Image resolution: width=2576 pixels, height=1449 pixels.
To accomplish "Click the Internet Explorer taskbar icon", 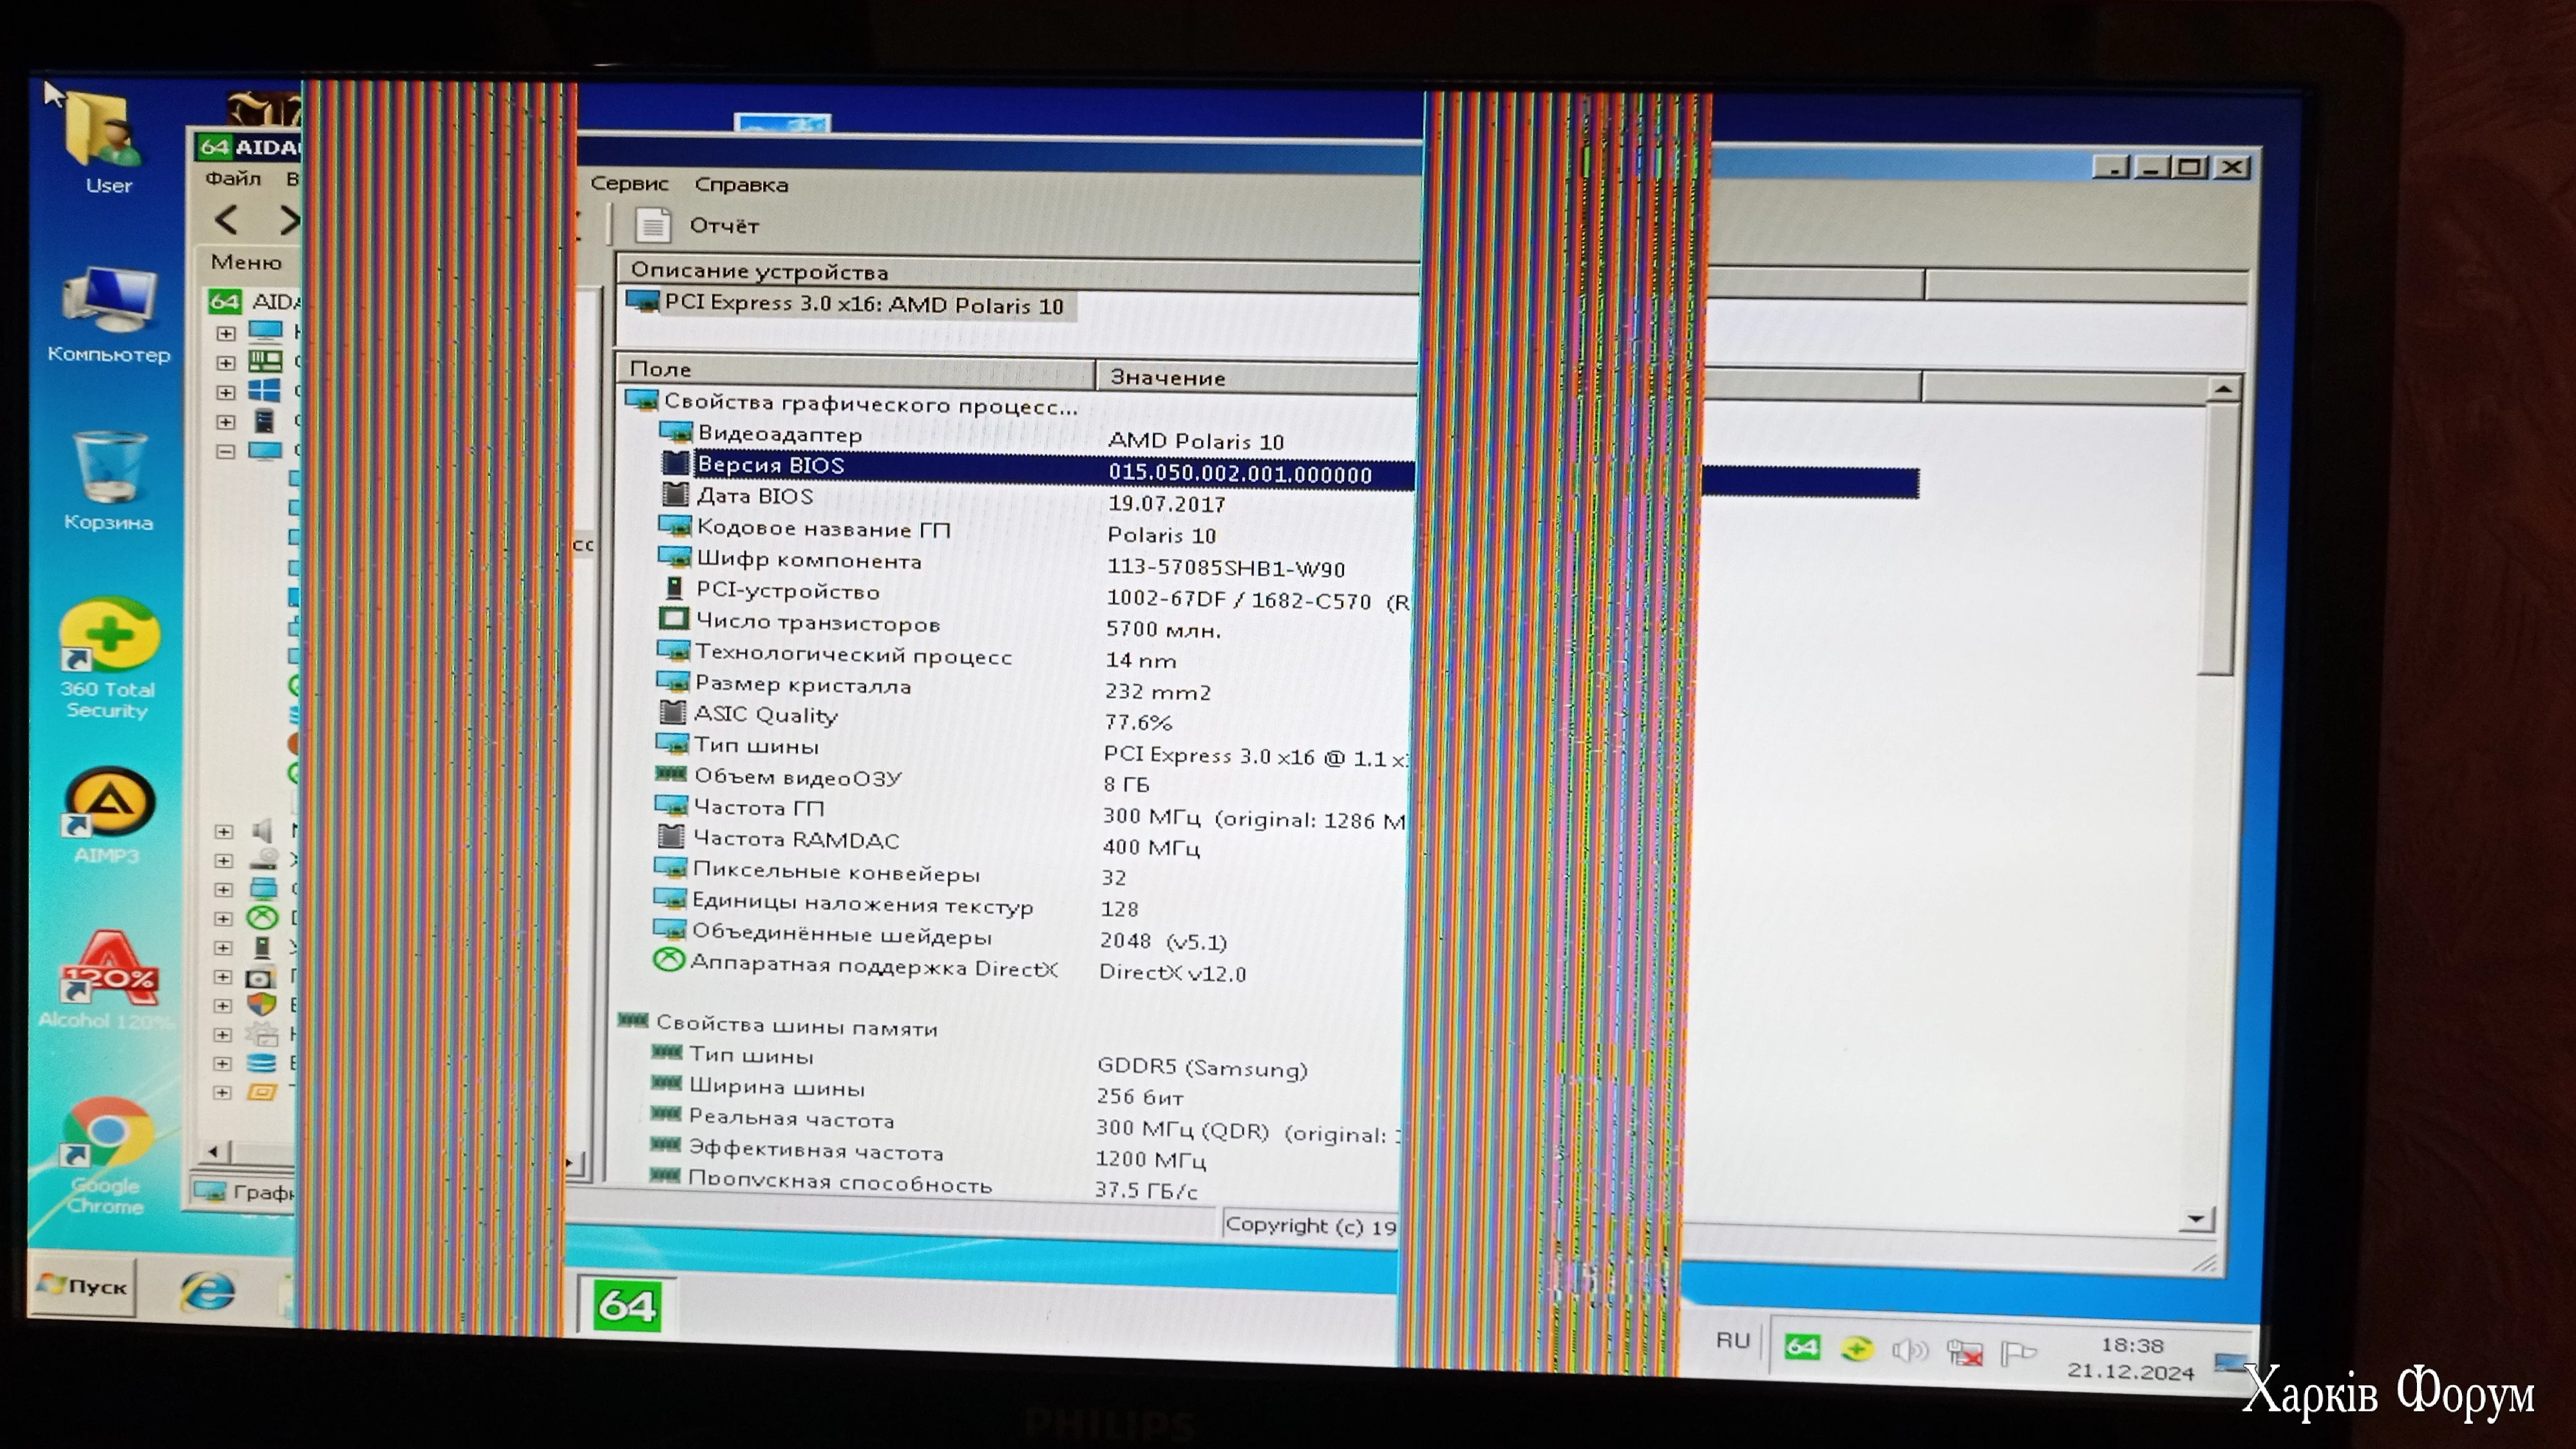I will coord(207,1291).
